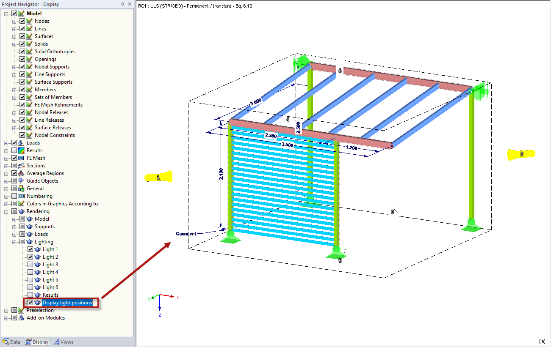This screenshot has height=347, width=551.
Task: Select the Surface Releases tree item
Action: tap(53, 128)
